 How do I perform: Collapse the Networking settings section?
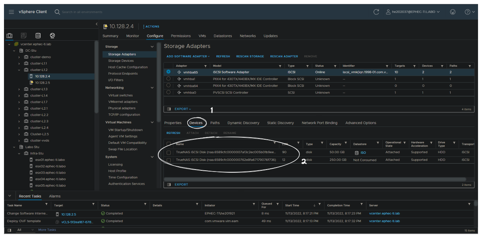click(x=152, y=88)
